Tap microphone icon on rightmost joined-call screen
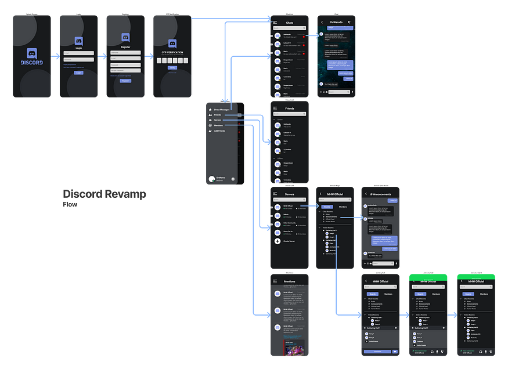This screenshot has height=369, width=508. click(x=485, y=352)
